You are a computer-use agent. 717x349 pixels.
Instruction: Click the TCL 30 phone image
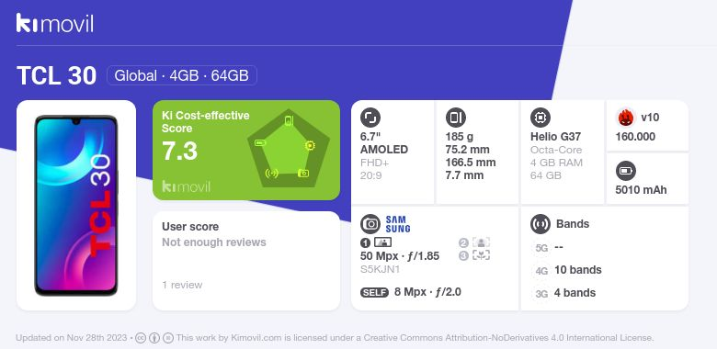[76, 206]
